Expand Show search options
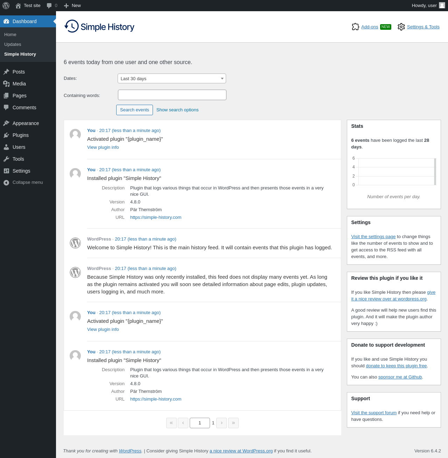 pos(177,110)
